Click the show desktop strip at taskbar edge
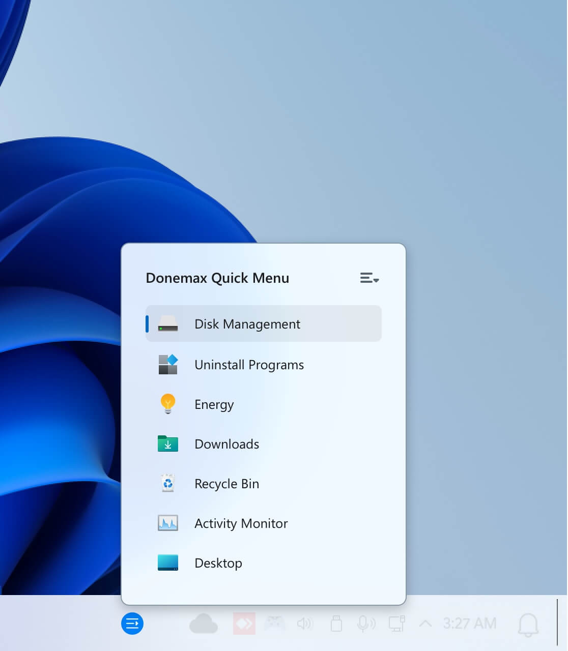Viewport: 568px width, 651px height. coord(558,624)
